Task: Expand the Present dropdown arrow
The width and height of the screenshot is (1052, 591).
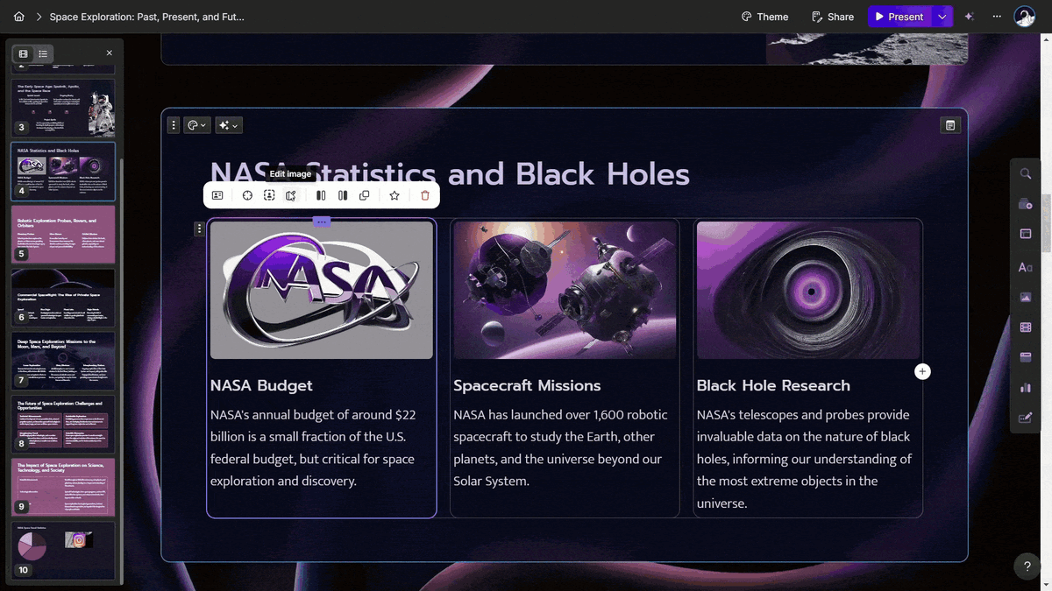Action: pyautogui.click(x=942, y=17)
